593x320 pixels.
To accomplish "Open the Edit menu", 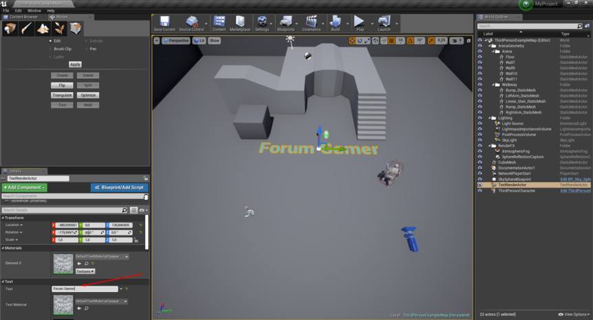I will pos(18,10).
